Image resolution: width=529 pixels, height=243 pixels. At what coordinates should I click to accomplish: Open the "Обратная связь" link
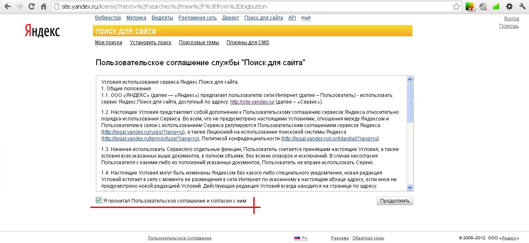coord(367,238)
